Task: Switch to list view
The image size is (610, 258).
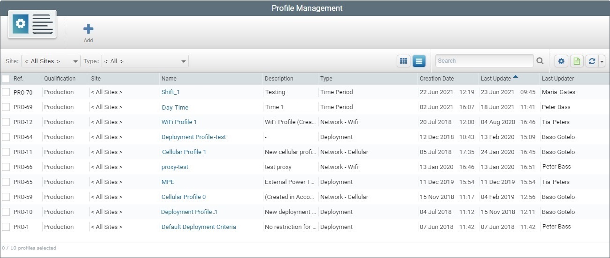Action: pos(419,61)
